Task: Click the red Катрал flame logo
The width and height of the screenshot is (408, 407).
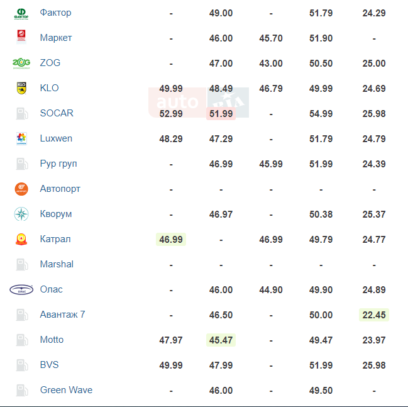Action: click(x=21, y=239)
